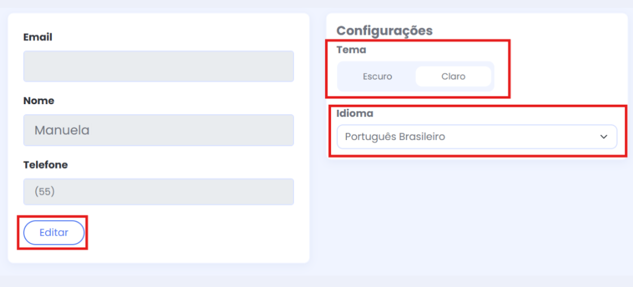Click the Idioma label text
Image resolution: width=633 pixels, height=287 pixels.
355,113
